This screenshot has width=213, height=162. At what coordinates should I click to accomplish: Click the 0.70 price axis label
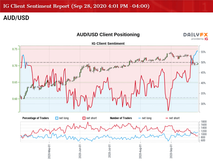click(x=15, y=66)
